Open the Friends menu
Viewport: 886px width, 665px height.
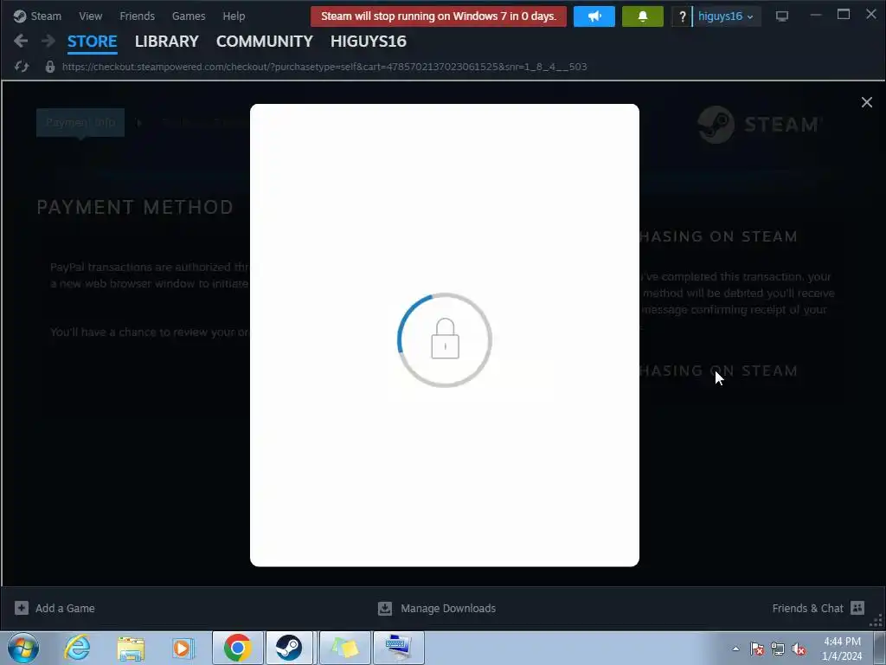[137, 16]
